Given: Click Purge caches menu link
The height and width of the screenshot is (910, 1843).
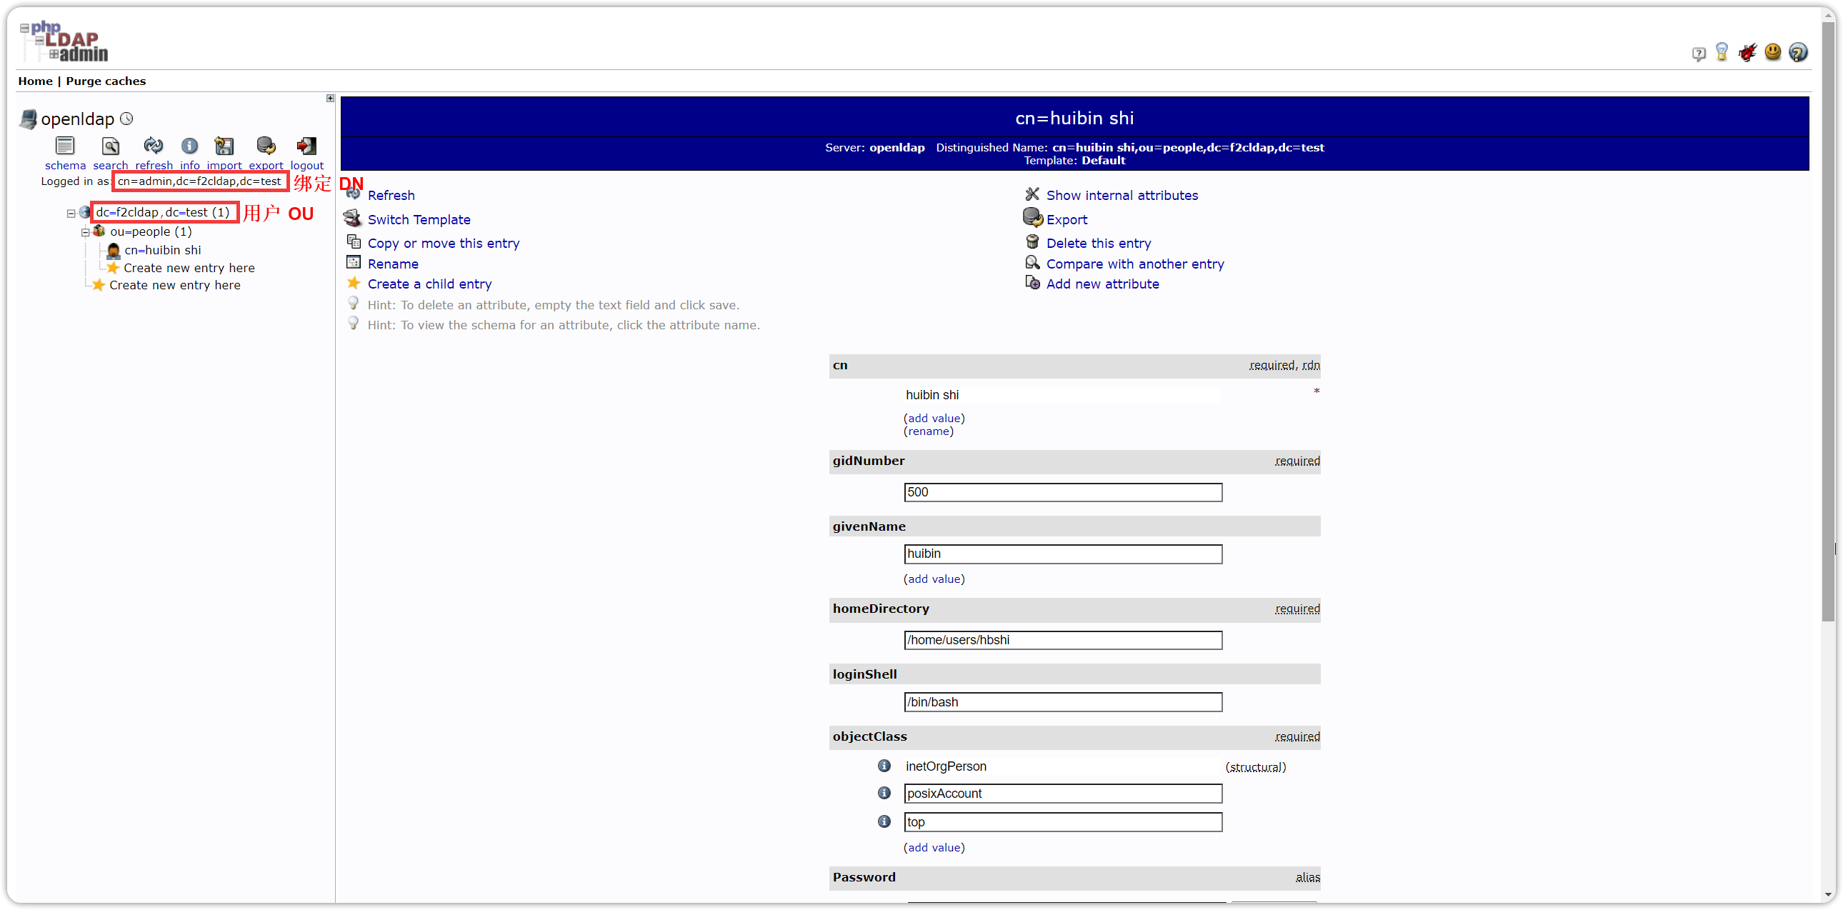Looking at the screenshot, I should [106, 81].
